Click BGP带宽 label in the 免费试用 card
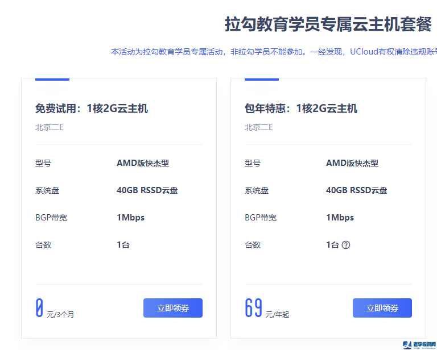Screen dimensions: 437x350 (51, 218)
